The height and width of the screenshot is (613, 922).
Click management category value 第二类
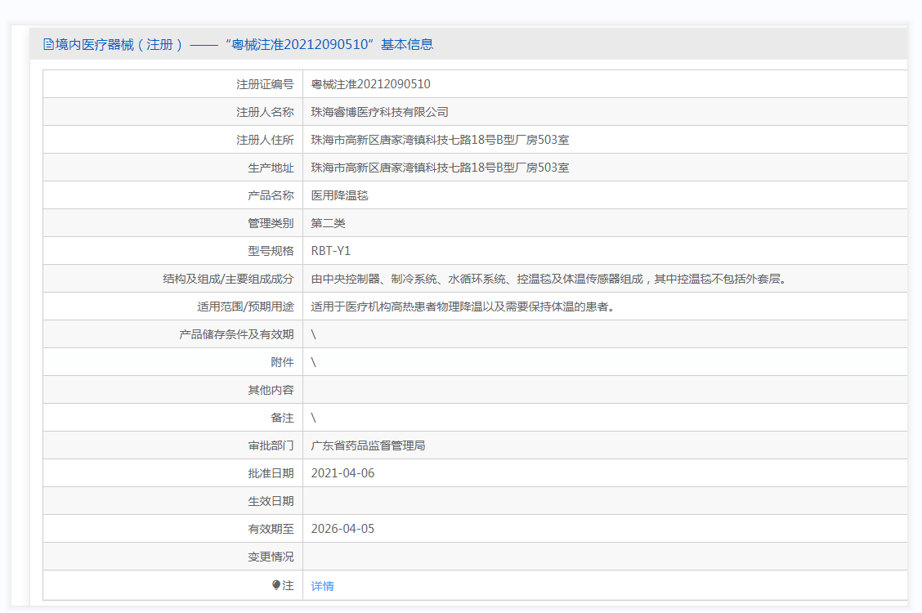(329, 223)
